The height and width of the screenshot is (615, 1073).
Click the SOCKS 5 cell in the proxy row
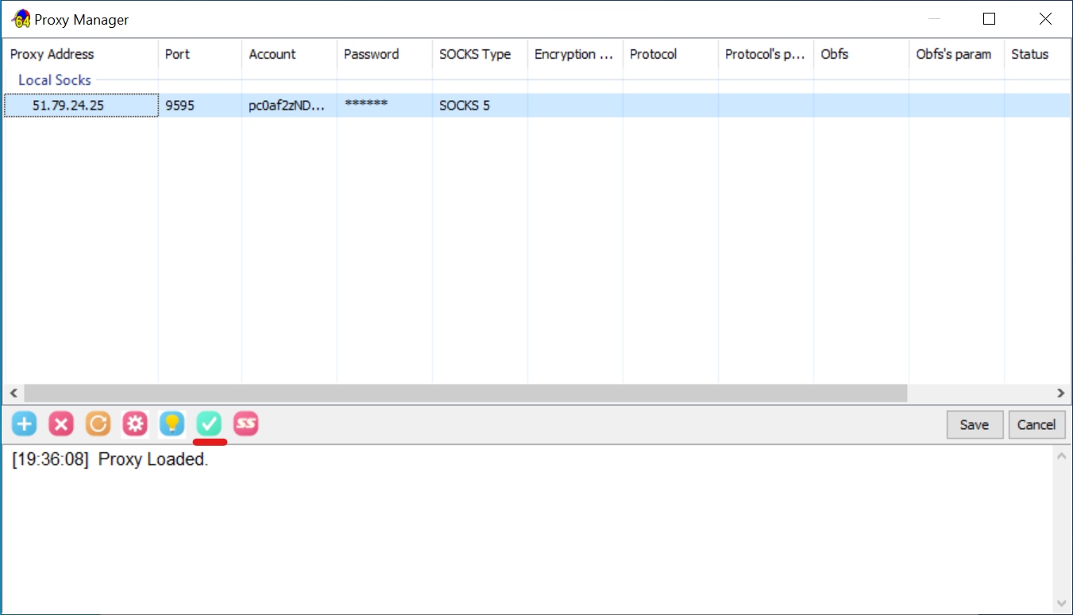[464, 105]
